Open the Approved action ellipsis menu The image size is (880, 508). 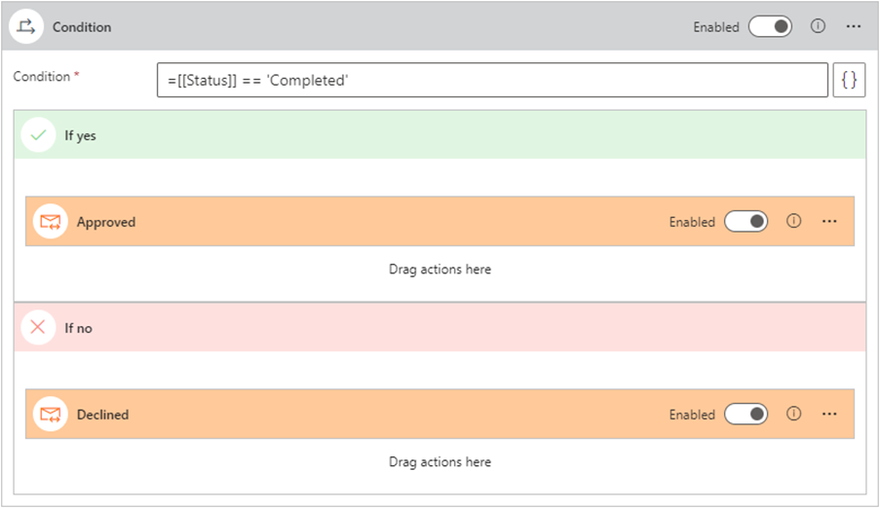829,222
